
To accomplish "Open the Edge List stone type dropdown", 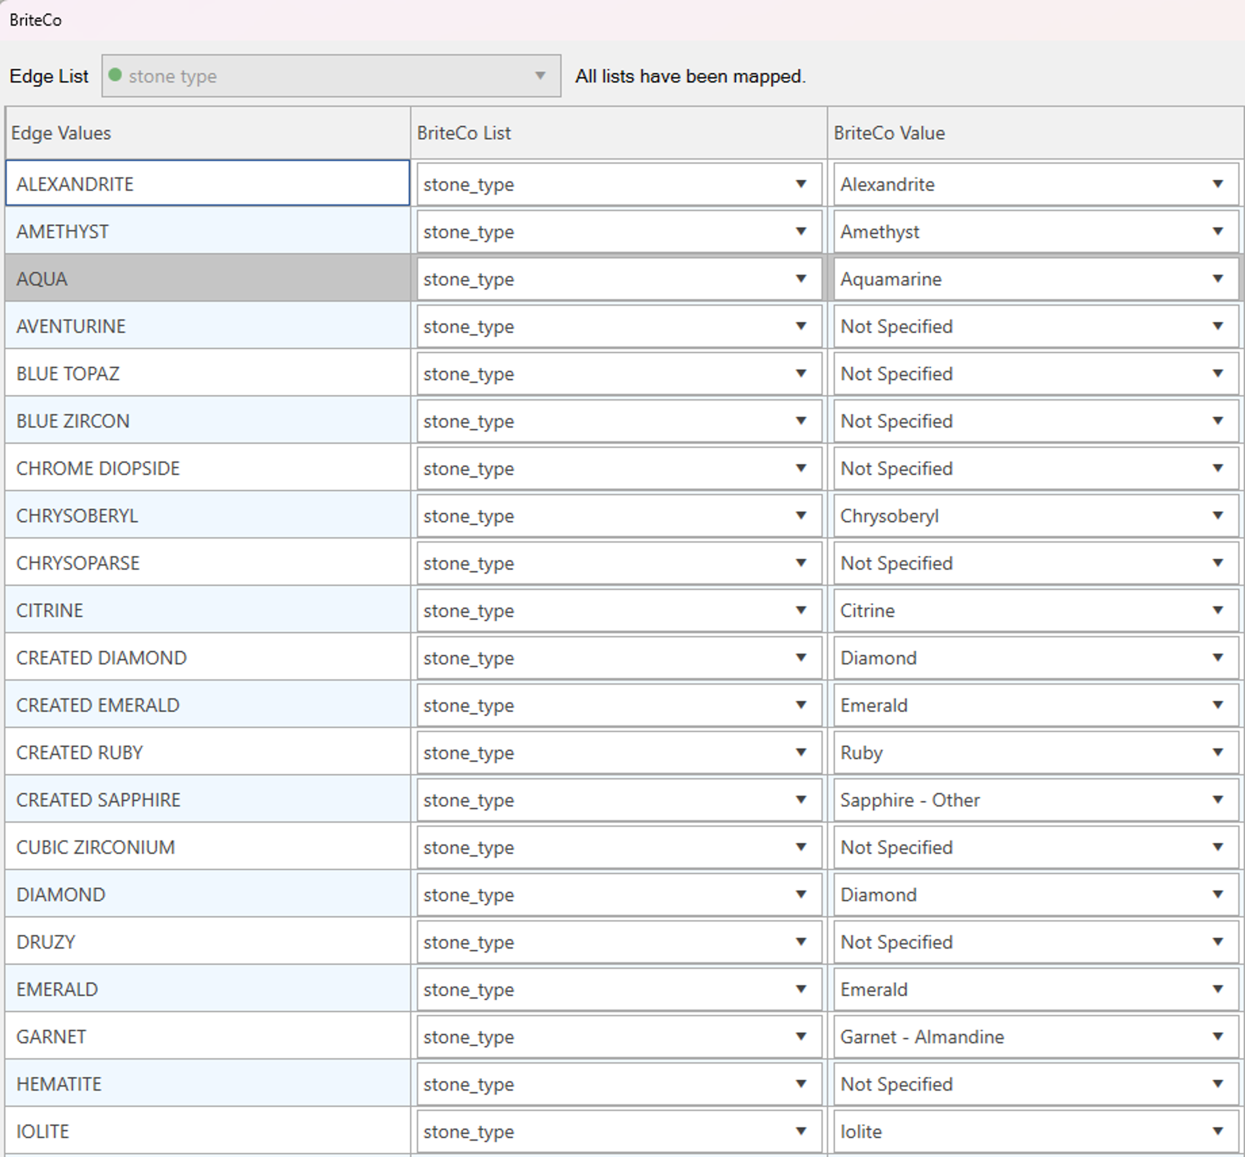I will pyautogui.click(x=331, y=76).
